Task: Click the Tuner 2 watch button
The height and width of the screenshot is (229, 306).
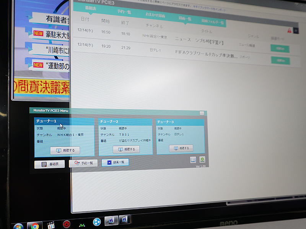Action: click(126, 149)
